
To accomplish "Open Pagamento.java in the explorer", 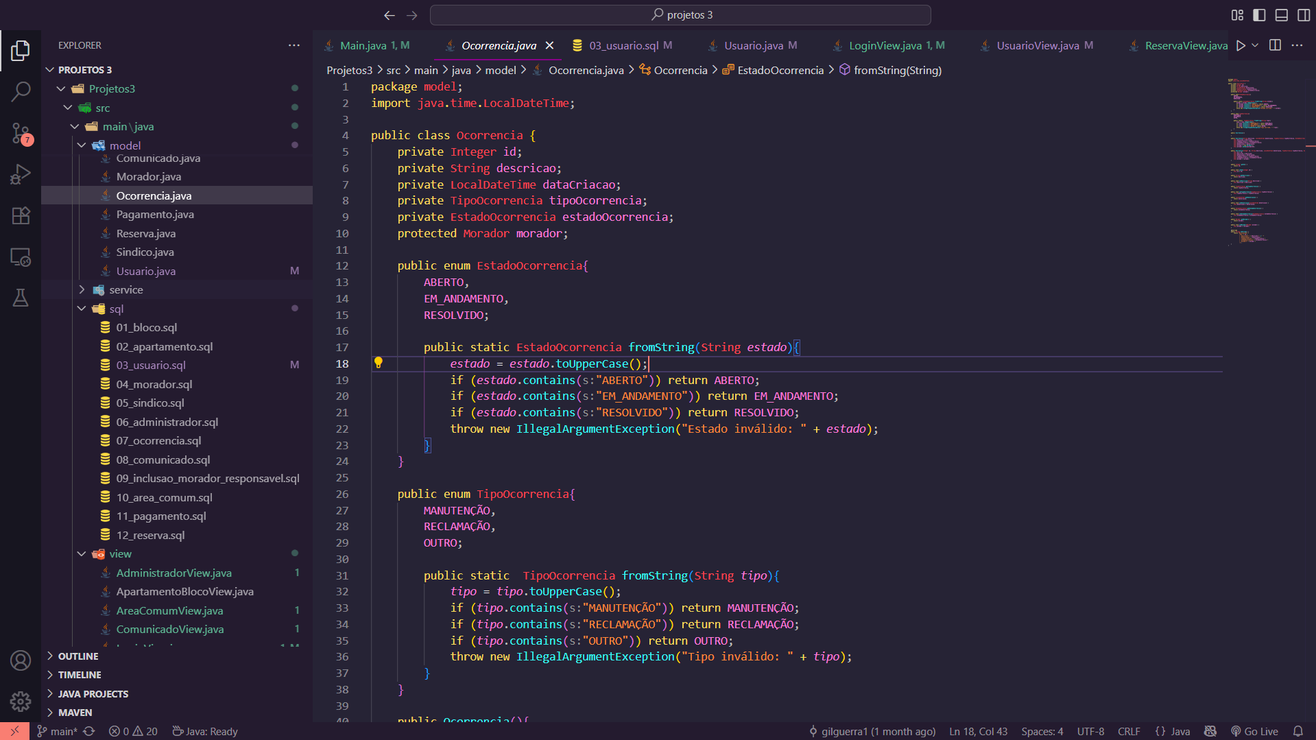I will tap(155, 215).
